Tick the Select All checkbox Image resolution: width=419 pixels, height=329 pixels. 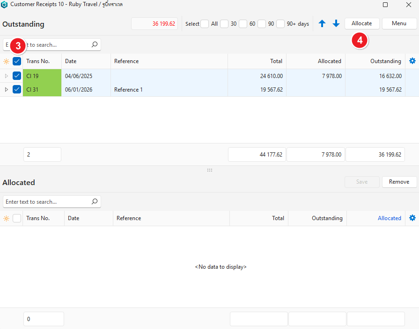(x=205, y=24)
